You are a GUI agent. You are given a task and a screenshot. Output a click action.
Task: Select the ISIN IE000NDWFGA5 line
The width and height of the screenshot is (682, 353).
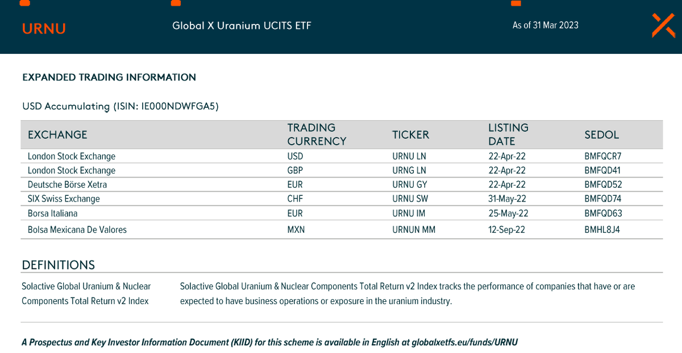pos(120,106)
